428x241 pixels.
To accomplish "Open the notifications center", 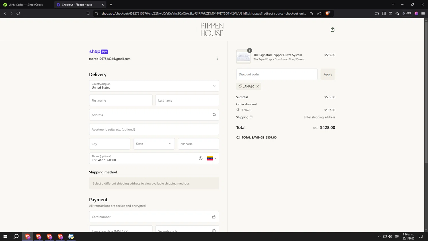I will [421, 236].
